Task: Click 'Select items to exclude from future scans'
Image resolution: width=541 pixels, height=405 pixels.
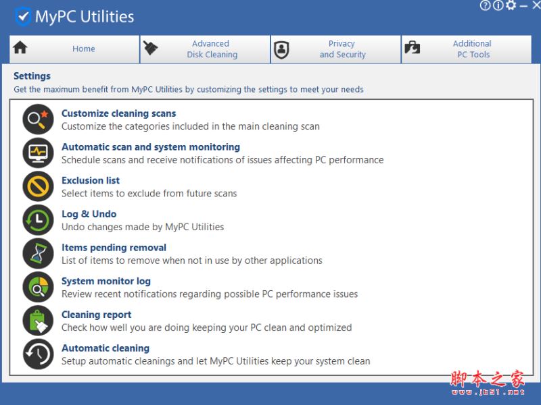Action: [149, 194]
